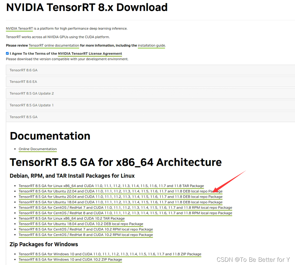Screen dimensions: 295x265
Task: Uncheck the NVIDIA TensorRT License Agreement checkbox
Action: (x=7, y=53)
